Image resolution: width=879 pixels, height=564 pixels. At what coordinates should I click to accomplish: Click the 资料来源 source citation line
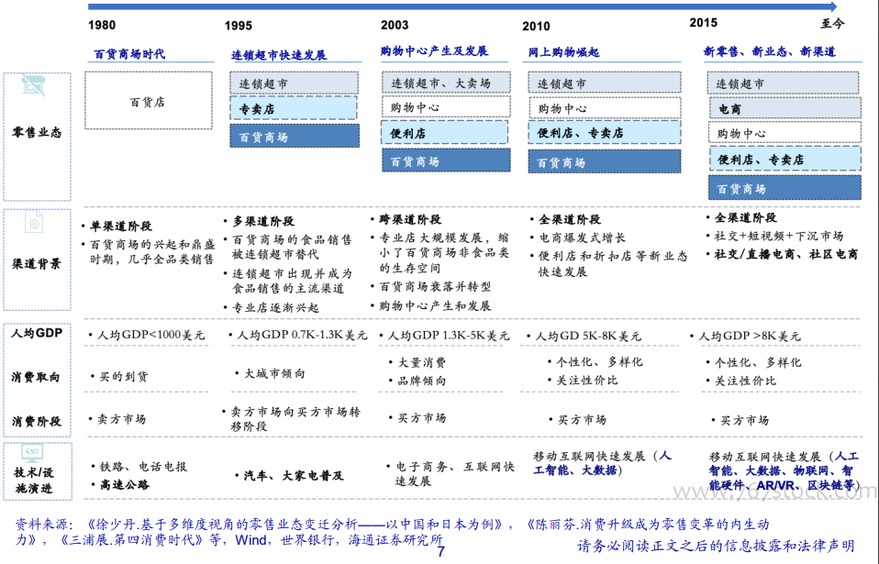click(x=392, y=532)
